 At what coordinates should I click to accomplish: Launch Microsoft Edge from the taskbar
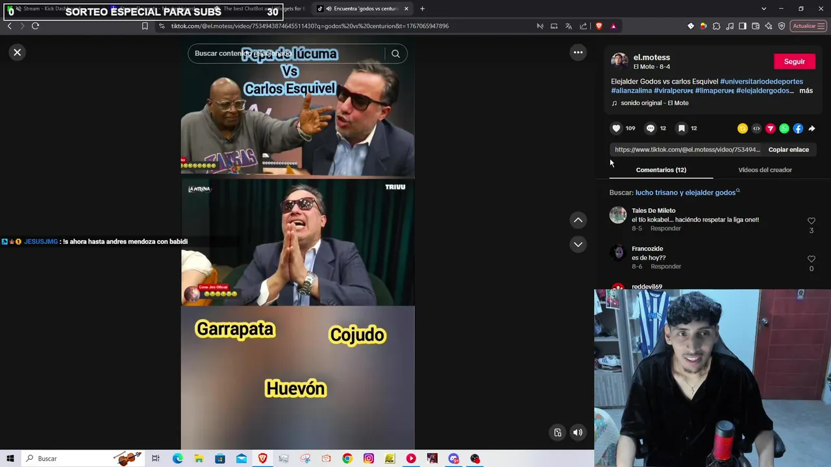point(177,459)
